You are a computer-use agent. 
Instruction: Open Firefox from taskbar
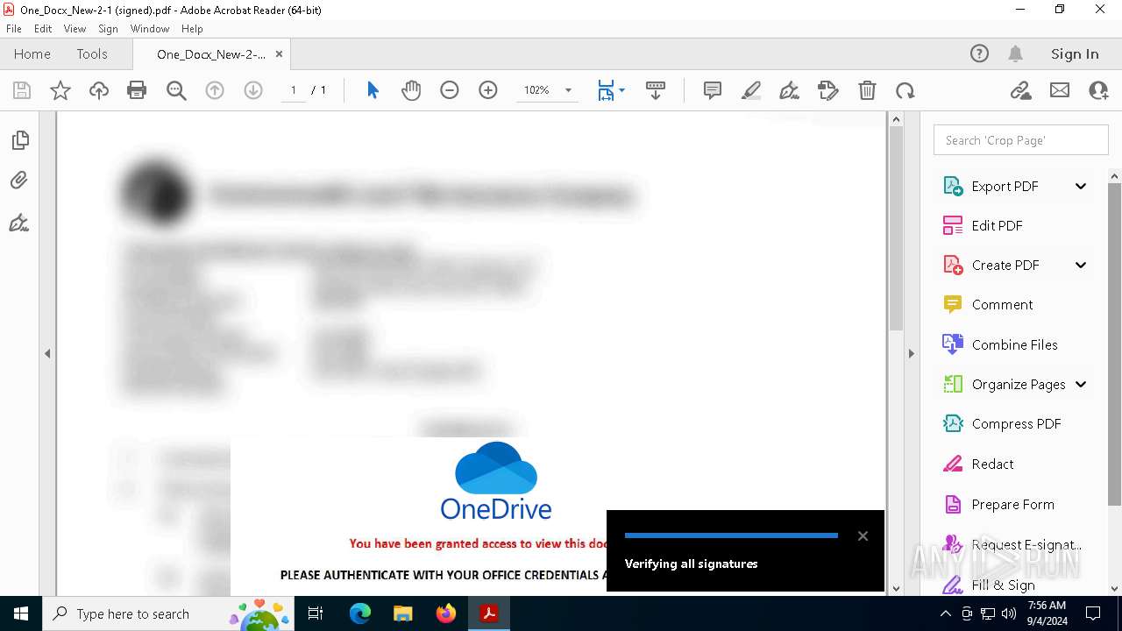tap(446, 613)
